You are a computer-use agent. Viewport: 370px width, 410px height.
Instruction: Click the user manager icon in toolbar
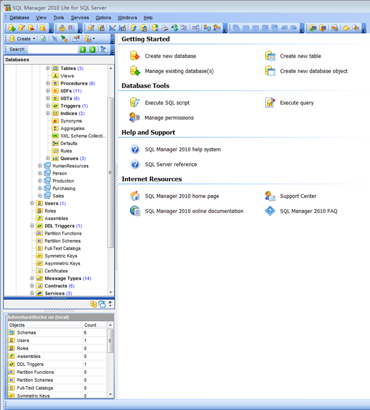tap(207, 28)
